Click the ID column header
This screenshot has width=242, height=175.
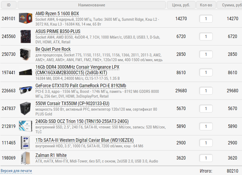(x=9, y=5)
